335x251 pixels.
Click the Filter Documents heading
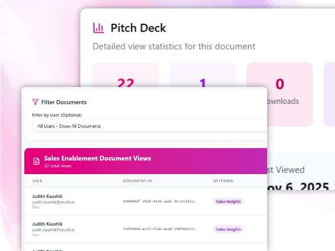click(64, 102)
